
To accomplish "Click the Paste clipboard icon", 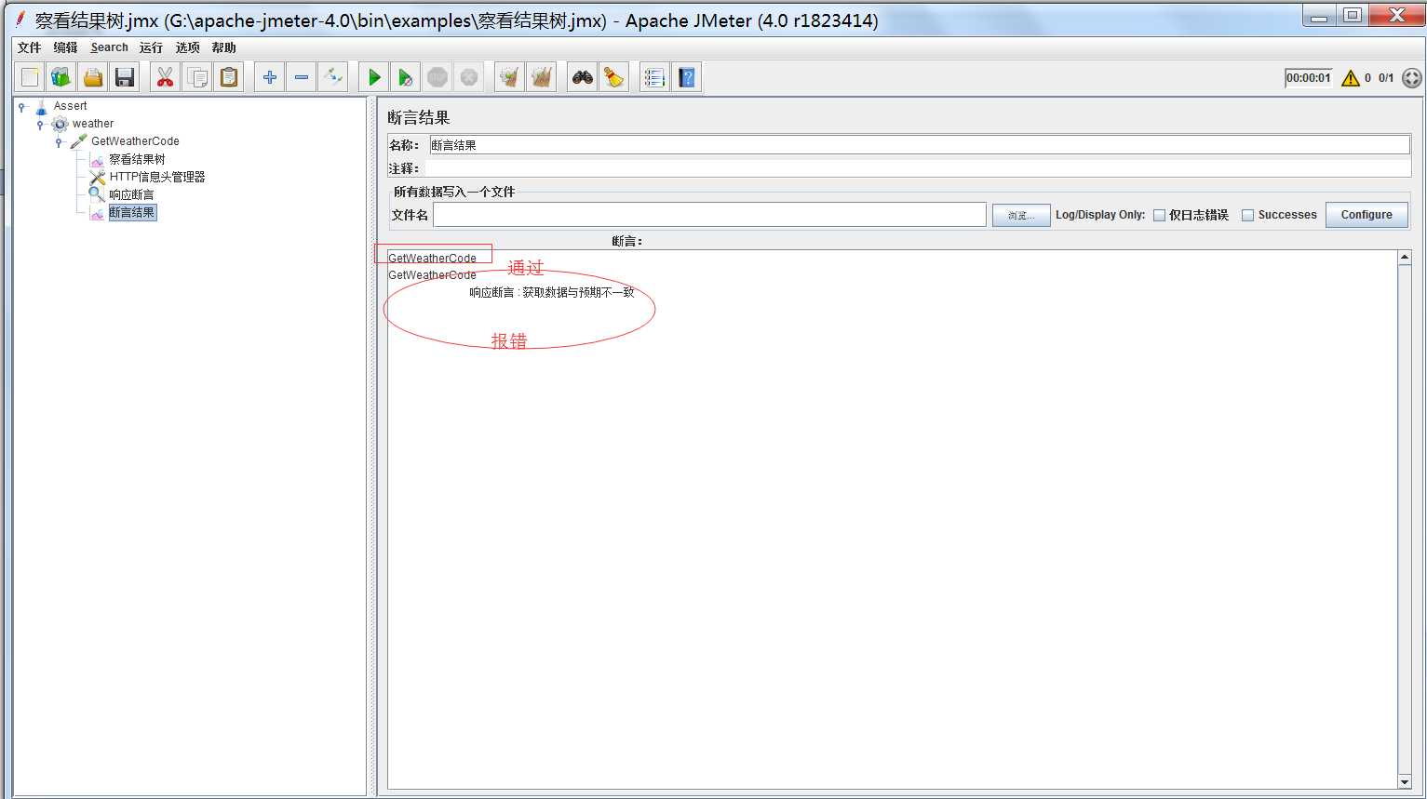I will point(228,77).
